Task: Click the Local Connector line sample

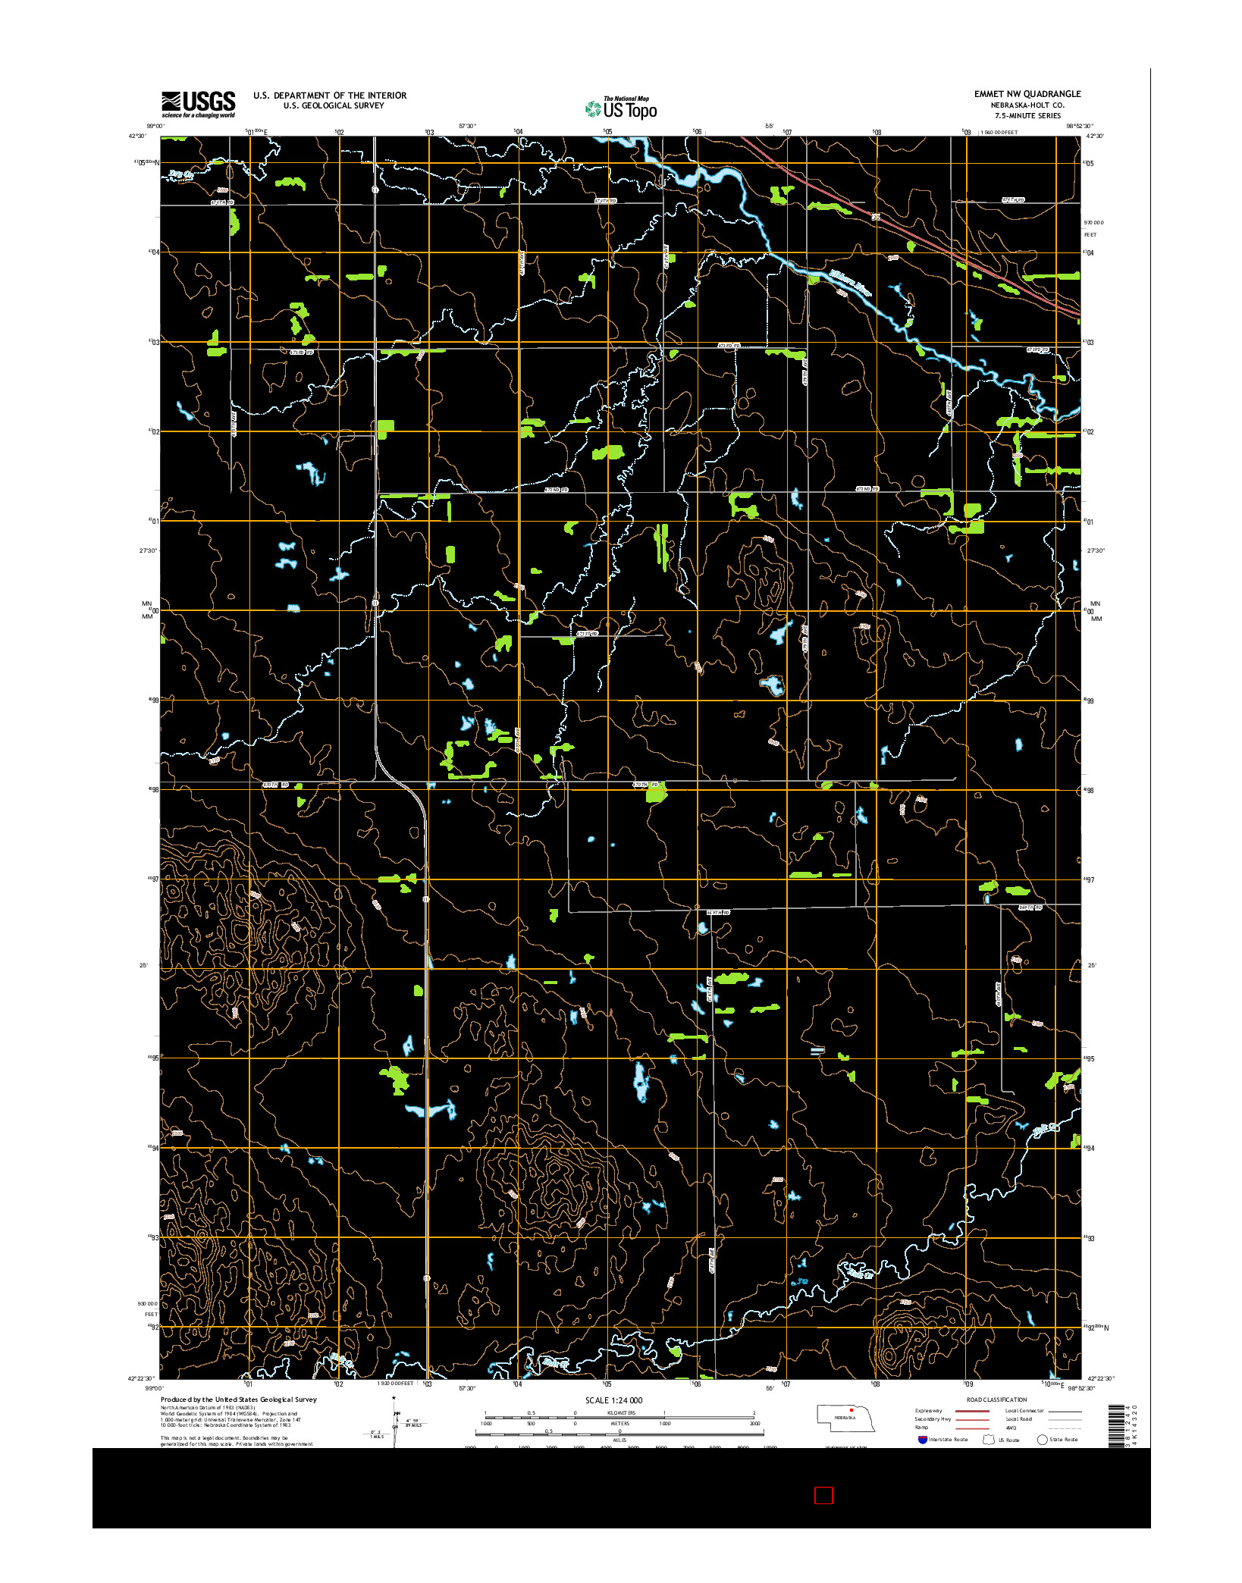Action: (1065, 1411)
